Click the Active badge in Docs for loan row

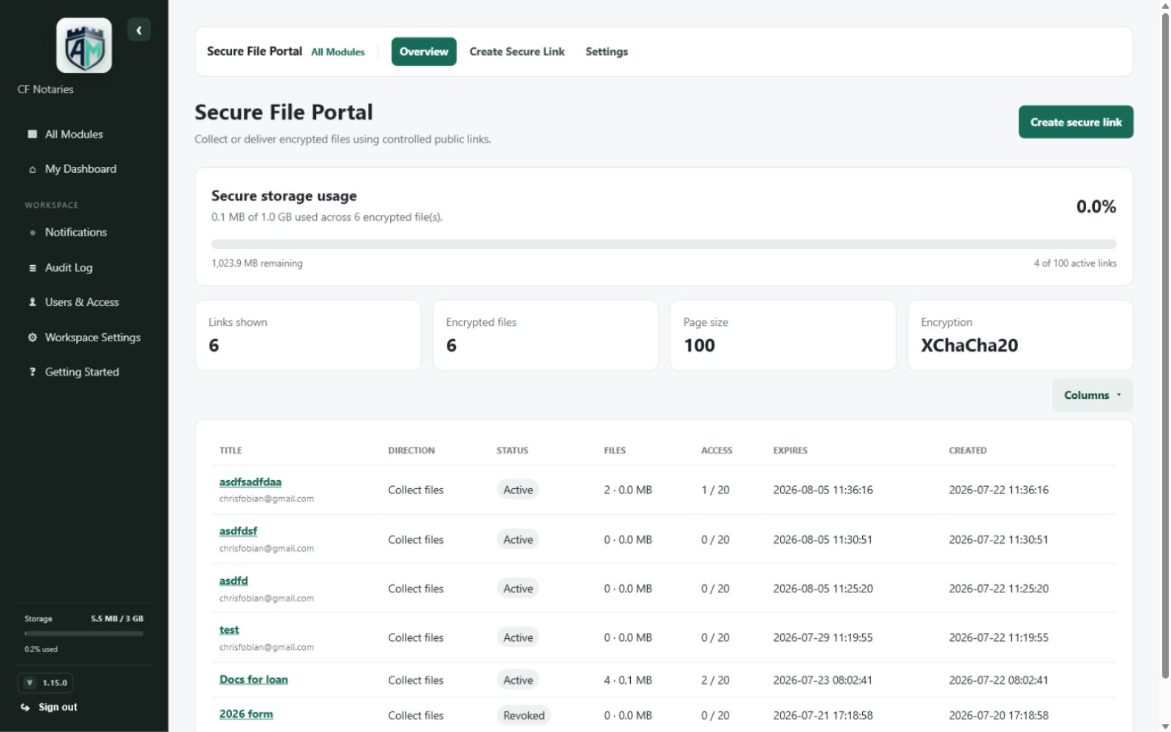tap(518, 680)
